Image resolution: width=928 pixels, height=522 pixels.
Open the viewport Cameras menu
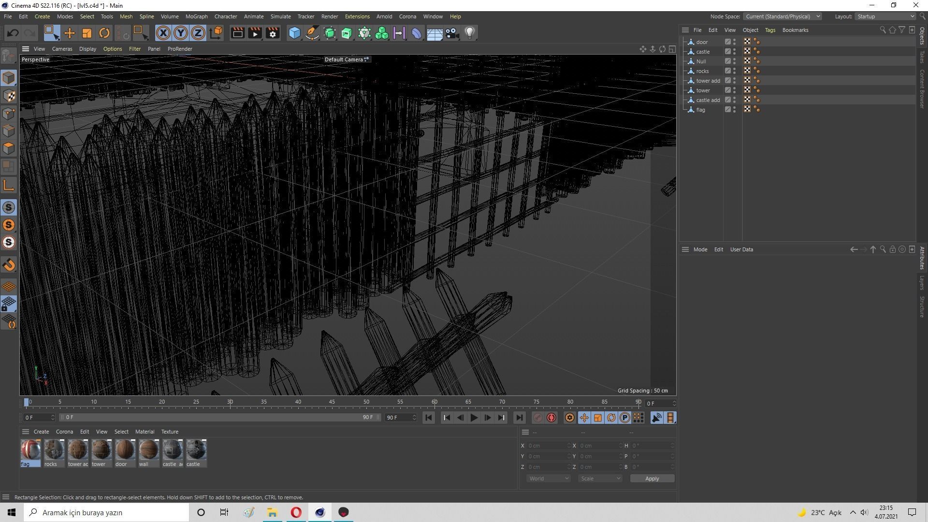[x=62, y=49]
